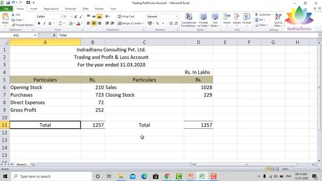Align text left in cell
This screenshot has width=322, height=181.
coord(89,24)
